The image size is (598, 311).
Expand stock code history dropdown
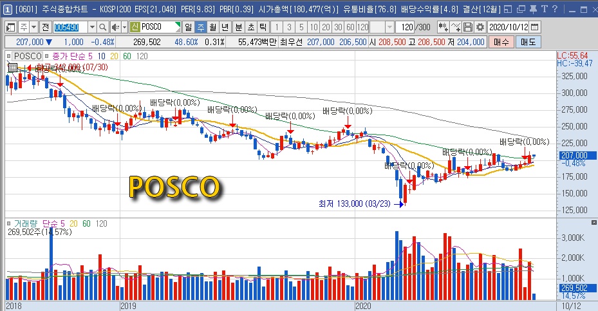92,27
